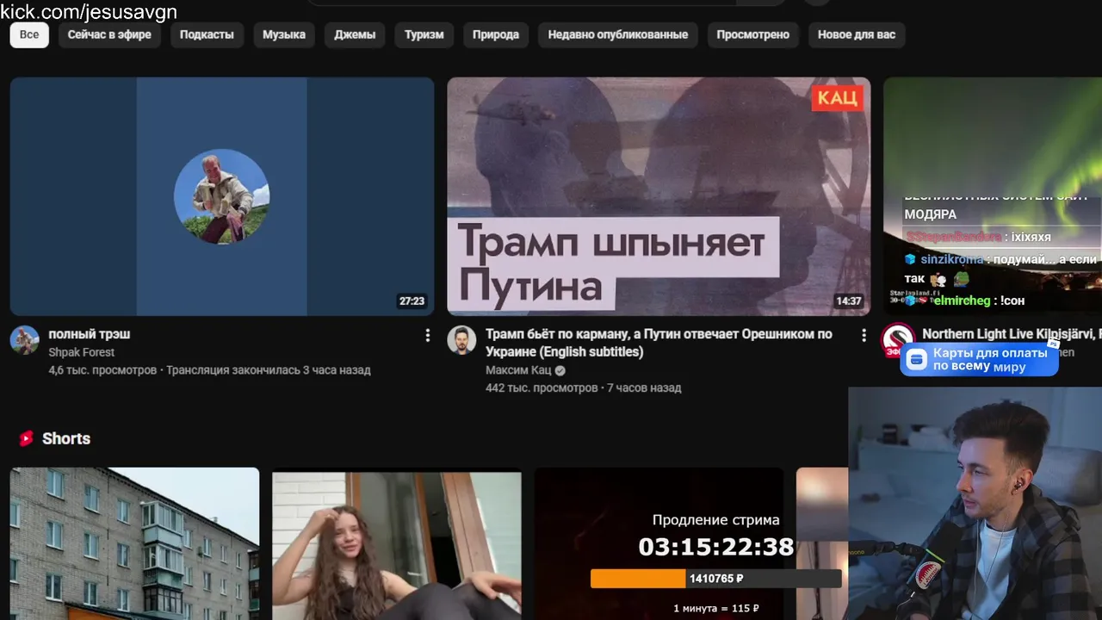Open the dark Short behind the stream timer
This screenshot has height=620, width=1102.
[659, 543]
